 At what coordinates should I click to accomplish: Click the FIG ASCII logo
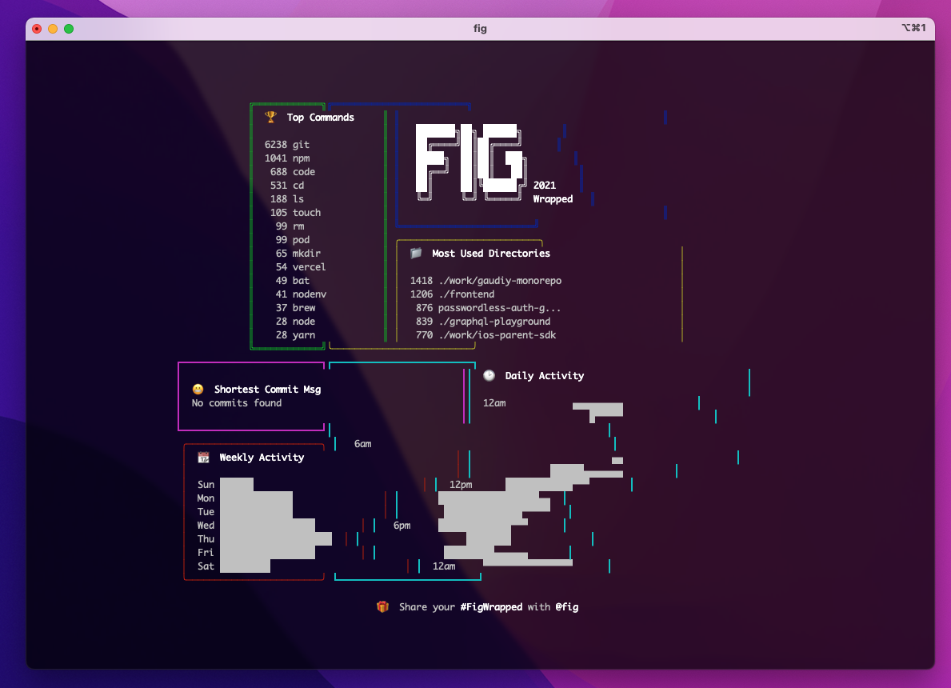(470, 162)
